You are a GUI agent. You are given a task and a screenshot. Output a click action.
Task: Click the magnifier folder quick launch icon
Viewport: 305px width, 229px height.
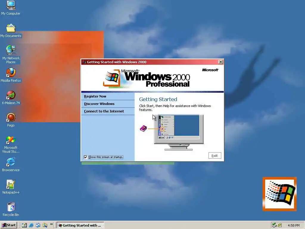tap(45, 225)
